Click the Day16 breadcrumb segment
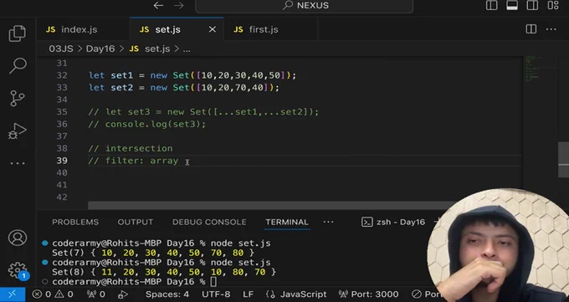This screenshot has width=569, height=302. (100, 49)
